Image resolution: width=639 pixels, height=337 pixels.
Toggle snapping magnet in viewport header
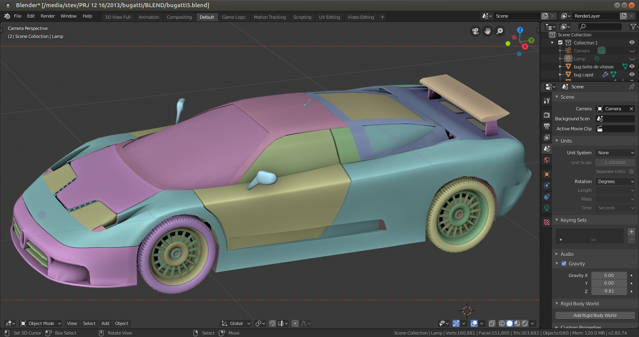(x=272, y=323)
